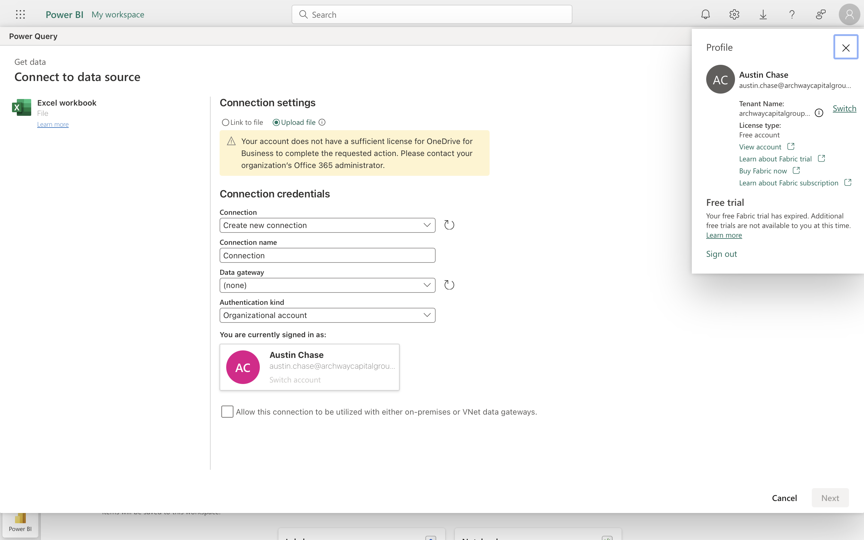Expand the Authentication kind dropdown
Viewport: 864px width, 540px height.
click(x=327, y=315)
